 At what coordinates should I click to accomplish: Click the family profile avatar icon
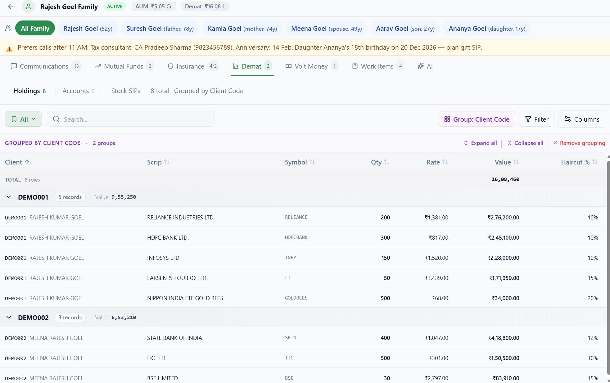pyautogui.click(x=28, y=7)
